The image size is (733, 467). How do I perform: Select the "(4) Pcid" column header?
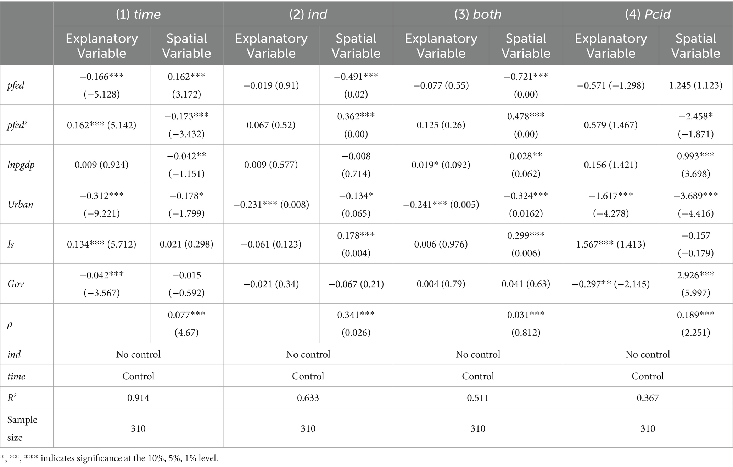coord(648,14)
